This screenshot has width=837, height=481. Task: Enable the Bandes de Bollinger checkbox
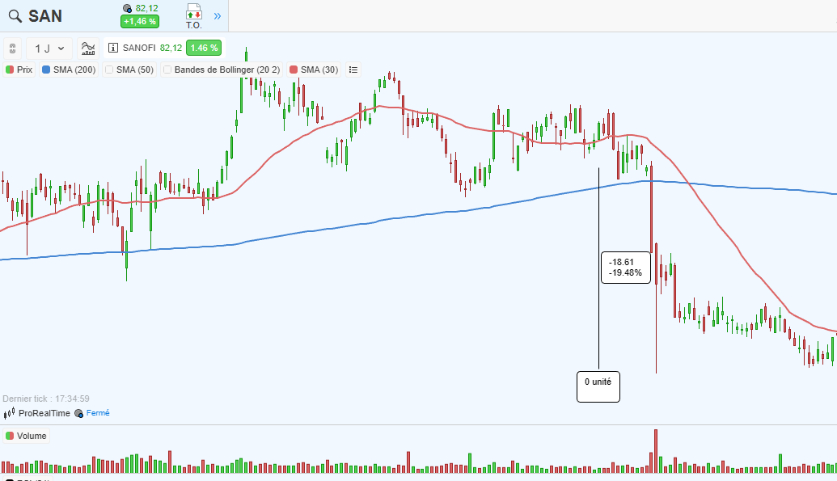[x=167, y=70]
